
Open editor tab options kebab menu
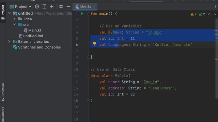coord(215,6)
